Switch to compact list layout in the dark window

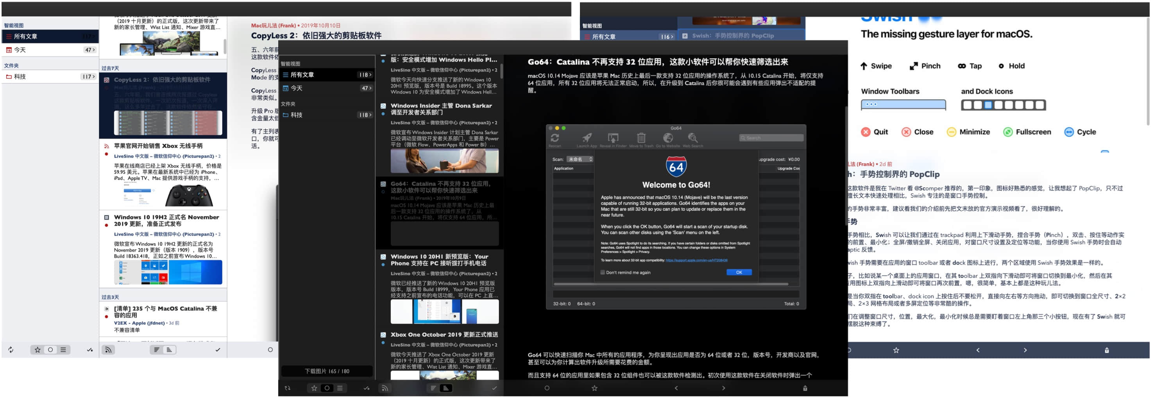tap(433, 388)
